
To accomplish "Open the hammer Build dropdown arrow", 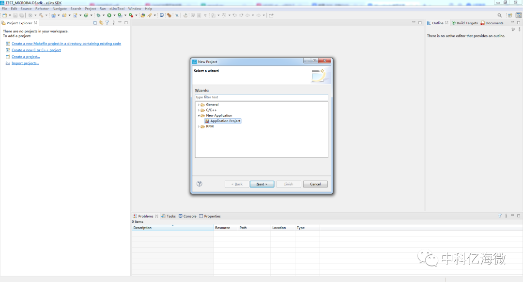I will click(x=46, y=16).
